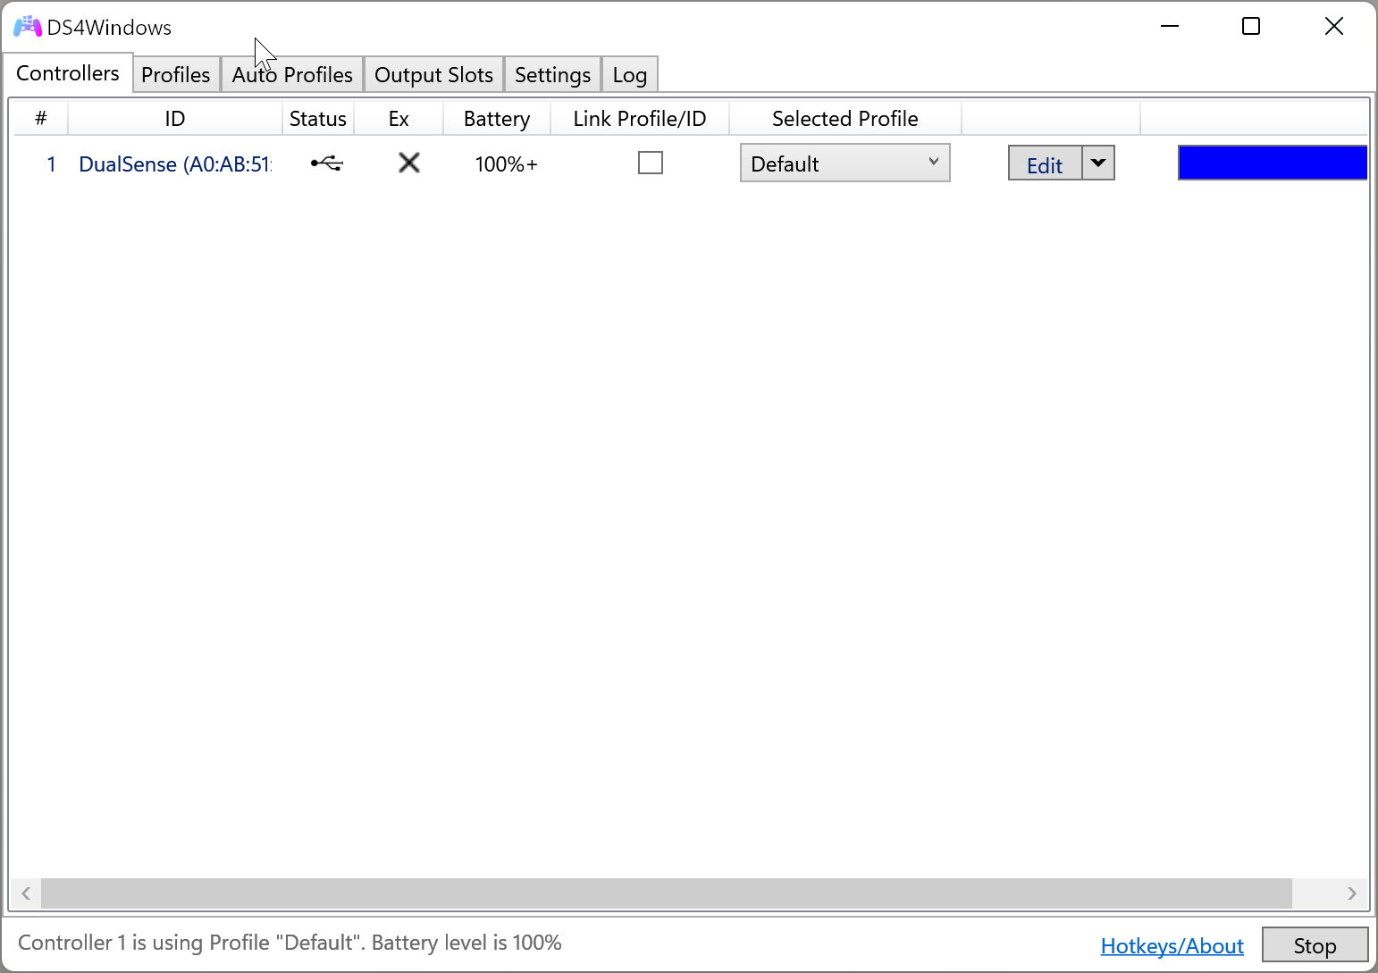Click the Link Profile/ID column header

[640, 119]
